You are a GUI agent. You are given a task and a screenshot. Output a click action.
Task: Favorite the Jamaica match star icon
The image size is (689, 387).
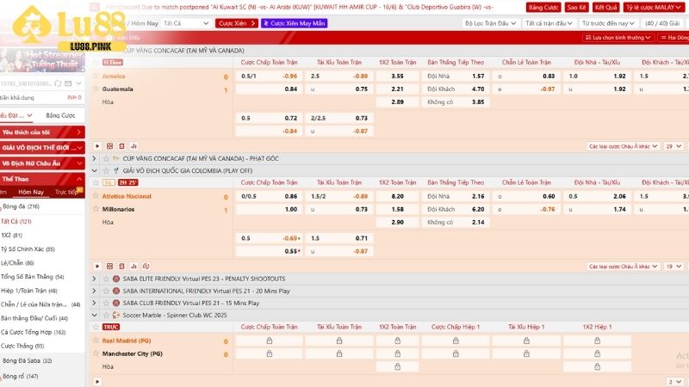[96, 77]
